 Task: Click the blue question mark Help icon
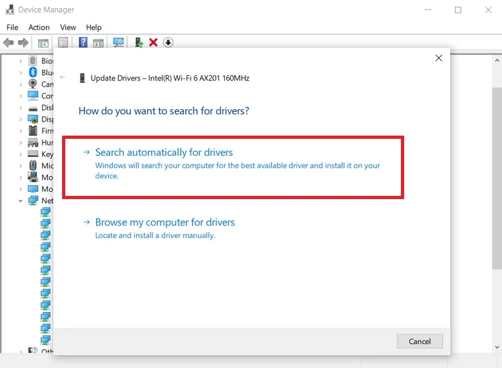pos(83,42)
